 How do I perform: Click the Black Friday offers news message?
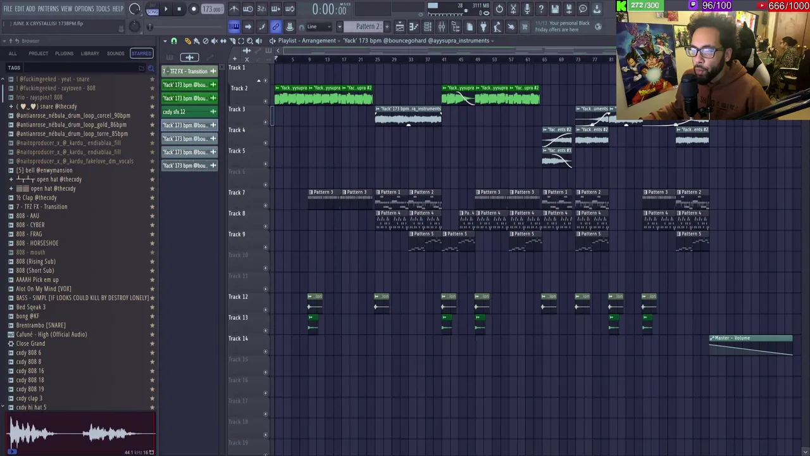point(563,27)
